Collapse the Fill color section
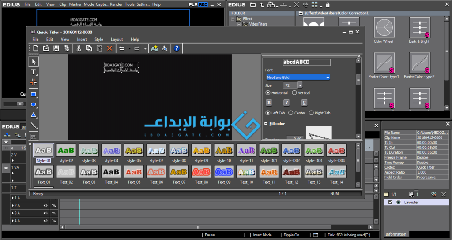 [266, 124]
